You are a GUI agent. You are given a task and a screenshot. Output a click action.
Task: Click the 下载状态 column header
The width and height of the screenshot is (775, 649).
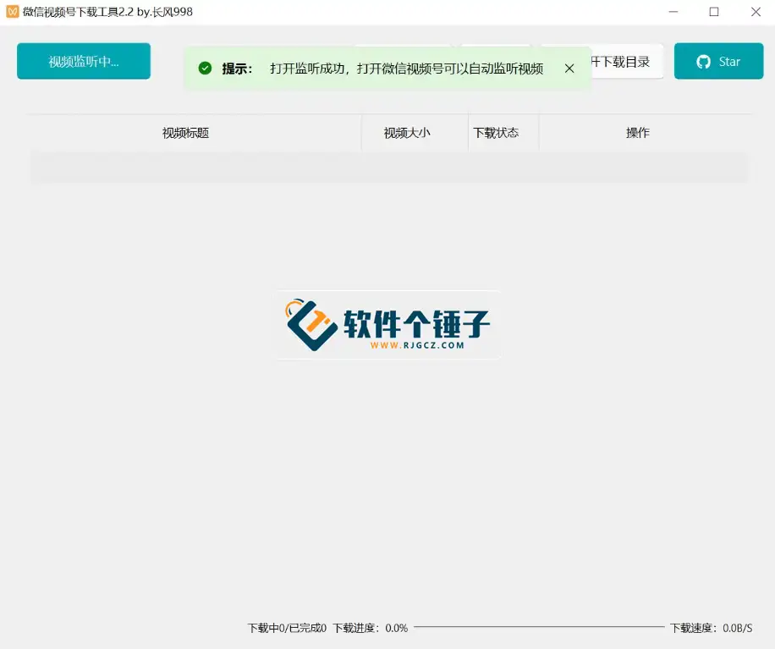click(503, 133)
